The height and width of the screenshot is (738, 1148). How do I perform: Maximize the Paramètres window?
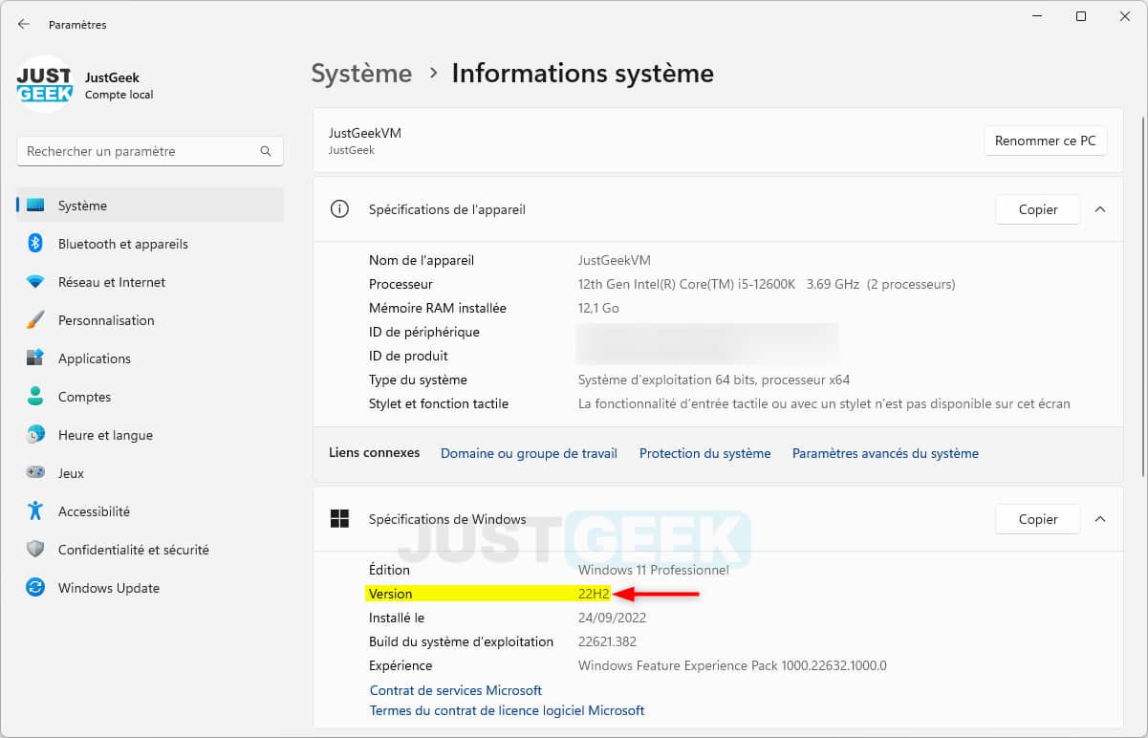pos(1080,16)
